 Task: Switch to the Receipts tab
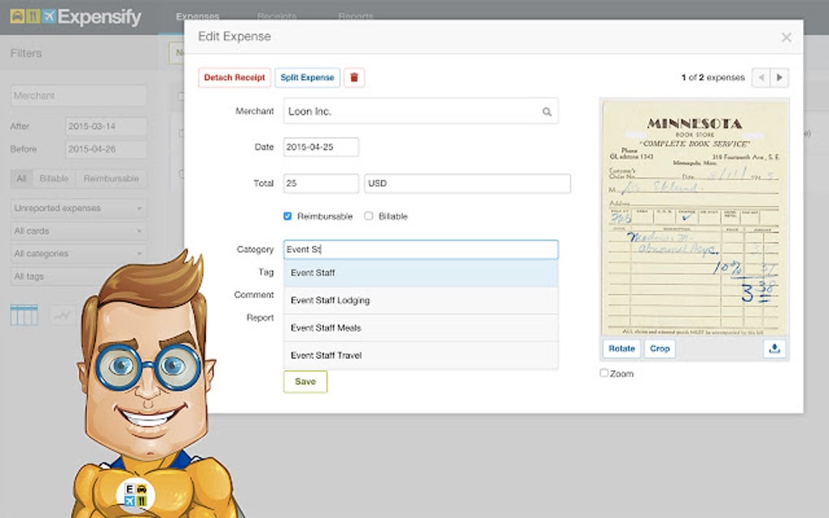[277, 16]
